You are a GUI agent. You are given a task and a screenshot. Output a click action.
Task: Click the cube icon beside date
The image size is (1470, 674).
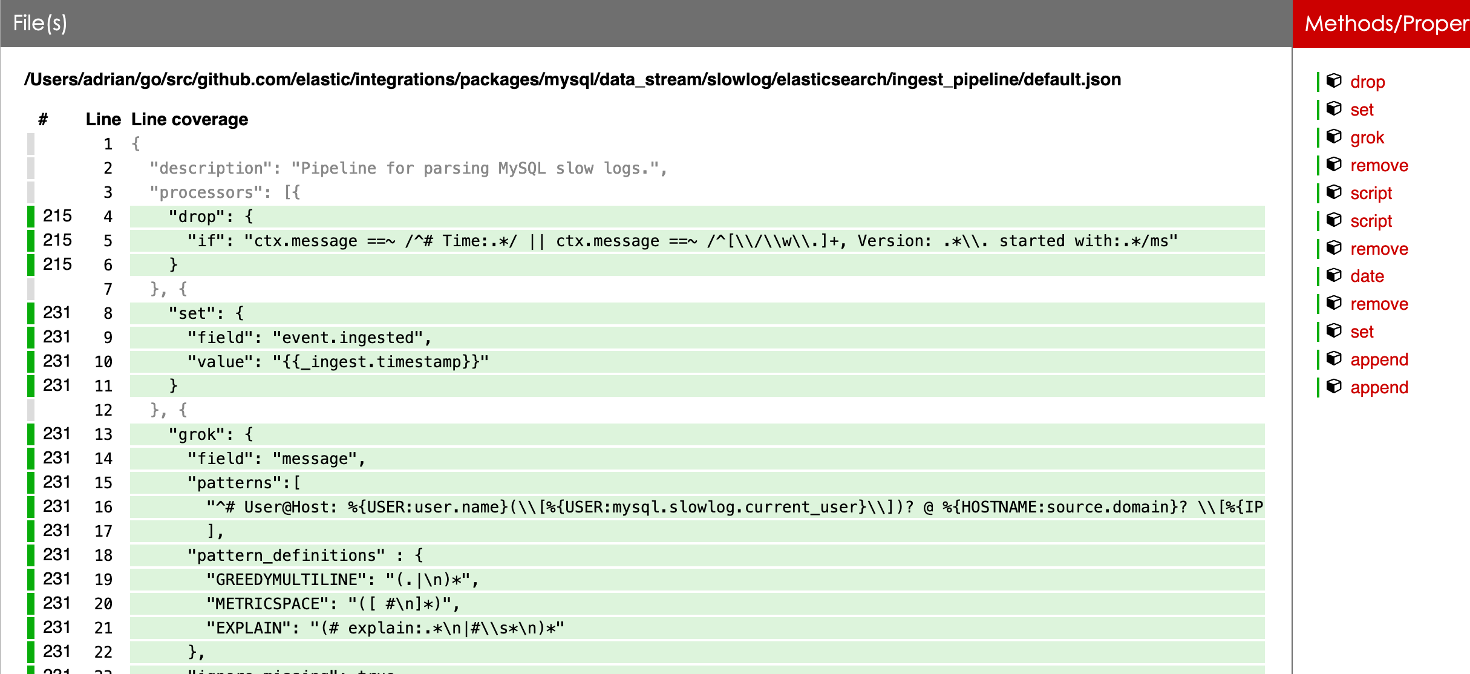[x=1334, y=275]
